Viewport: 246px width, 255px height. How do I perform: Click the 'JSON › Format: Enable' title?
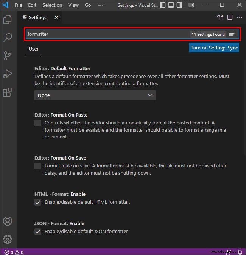click(x=59, y=224)
